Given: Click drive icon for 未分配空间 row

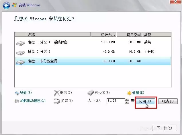Looking at the screenshot, I should click(x=20, y=62).
